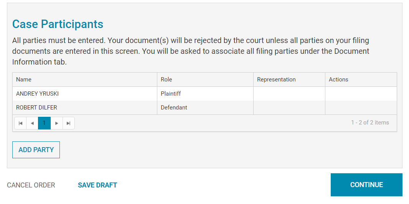Sort by the Role column header
409x204 pixels.
(x=167, y=80)
